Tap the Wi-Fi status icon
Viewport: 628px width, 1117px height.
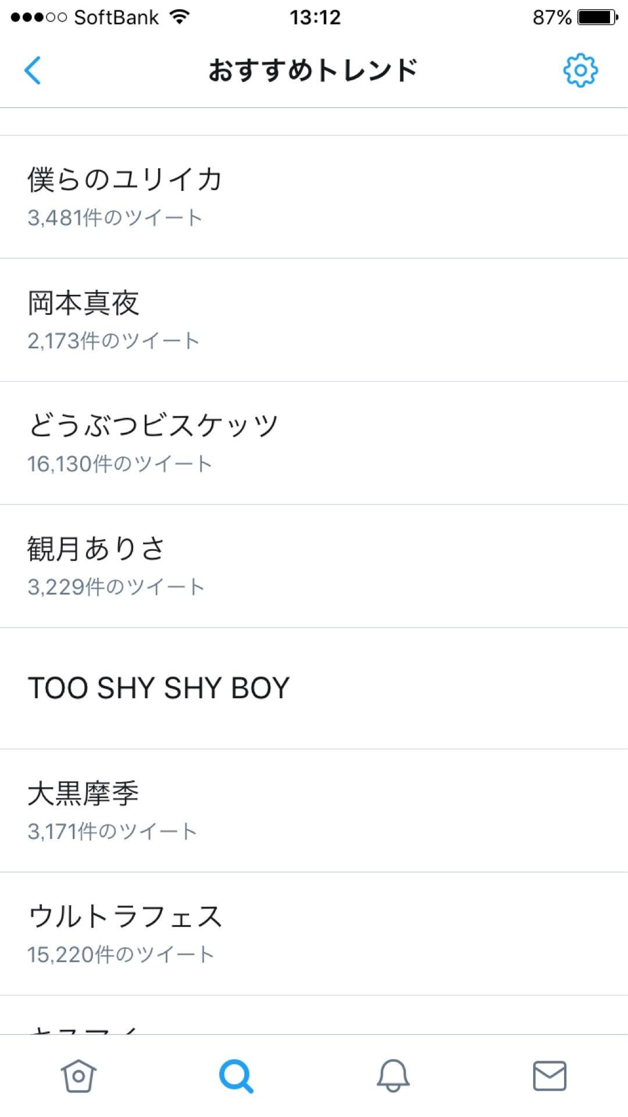pyautogui.click(x=180, y=17)
